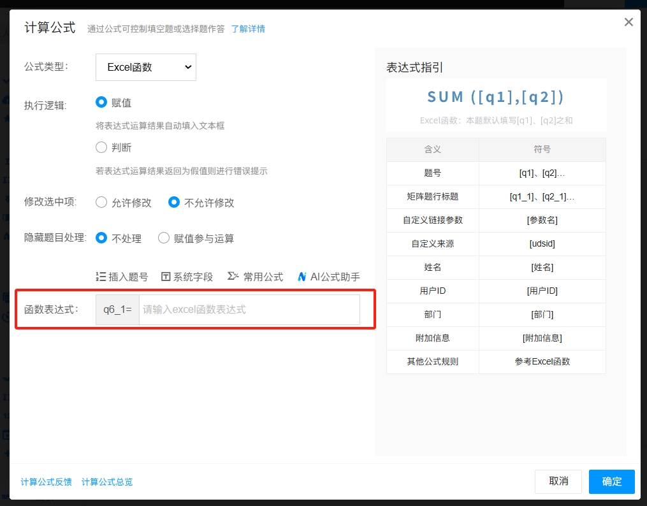Click the 取消 button

pyautogui.click(x=558, y=481)
